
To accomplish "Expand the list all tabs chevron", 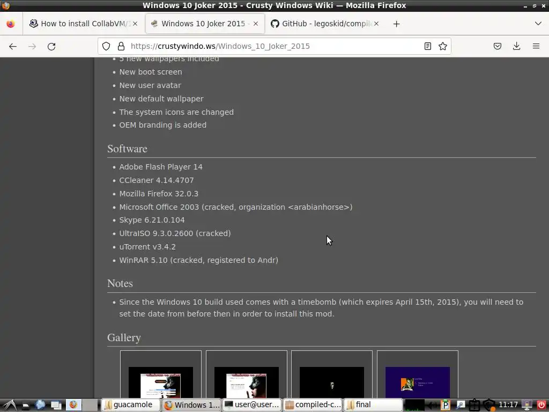I will tap(538, 24).
